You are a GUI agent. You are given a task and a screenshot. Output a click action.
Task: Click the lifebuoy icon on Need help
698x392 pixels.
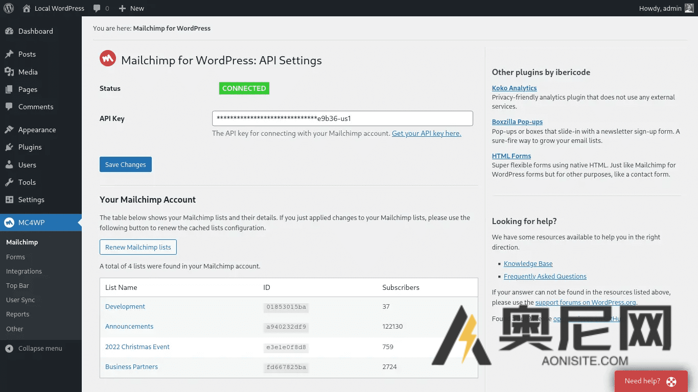pos(671,381)
